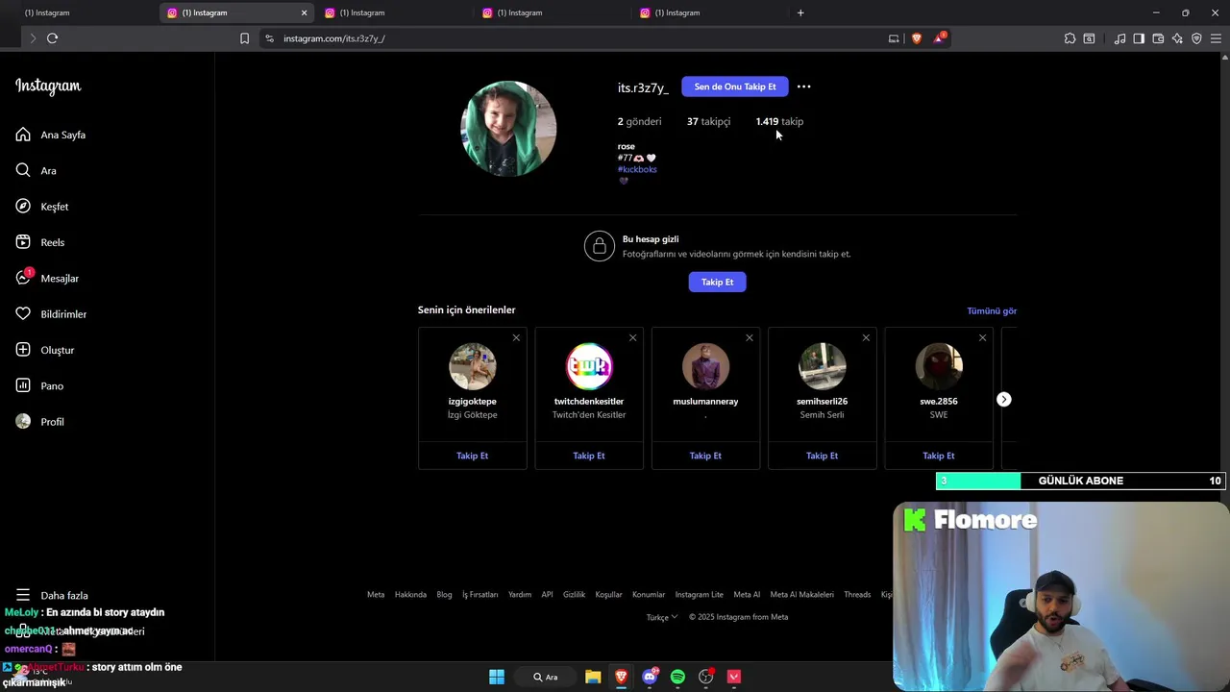The height and width of the screenshot is (692, 1230).
Task: Click Windows taskbar Ara search box
Action: pyautogui.click(x=546, y=677)
